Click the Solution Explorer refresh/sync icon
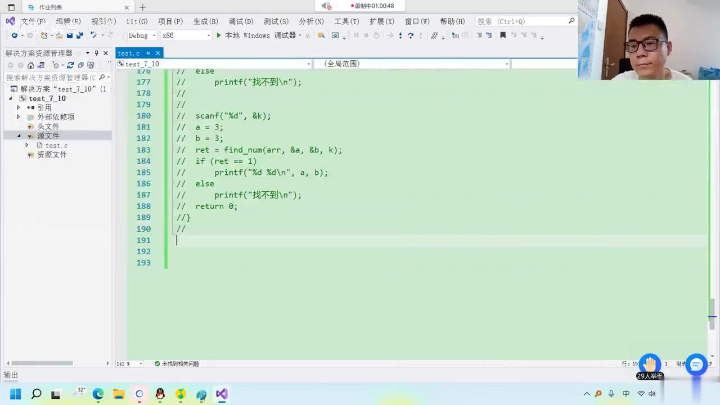This screenshot has height=405, width=720. [70, 65]
